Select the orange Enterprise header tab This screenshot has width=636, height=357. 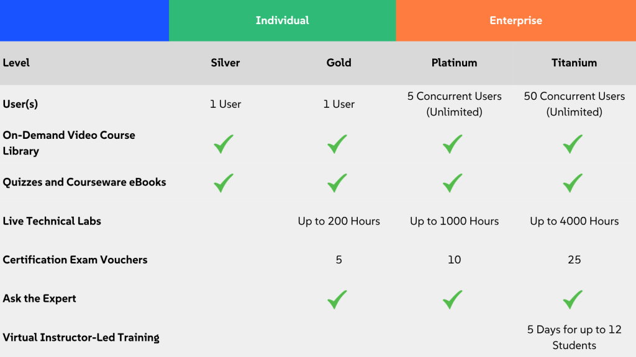pos(516,20)
